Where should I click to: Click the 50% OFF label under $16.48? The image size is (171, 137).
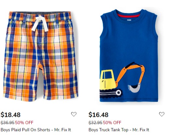[112, 123]
